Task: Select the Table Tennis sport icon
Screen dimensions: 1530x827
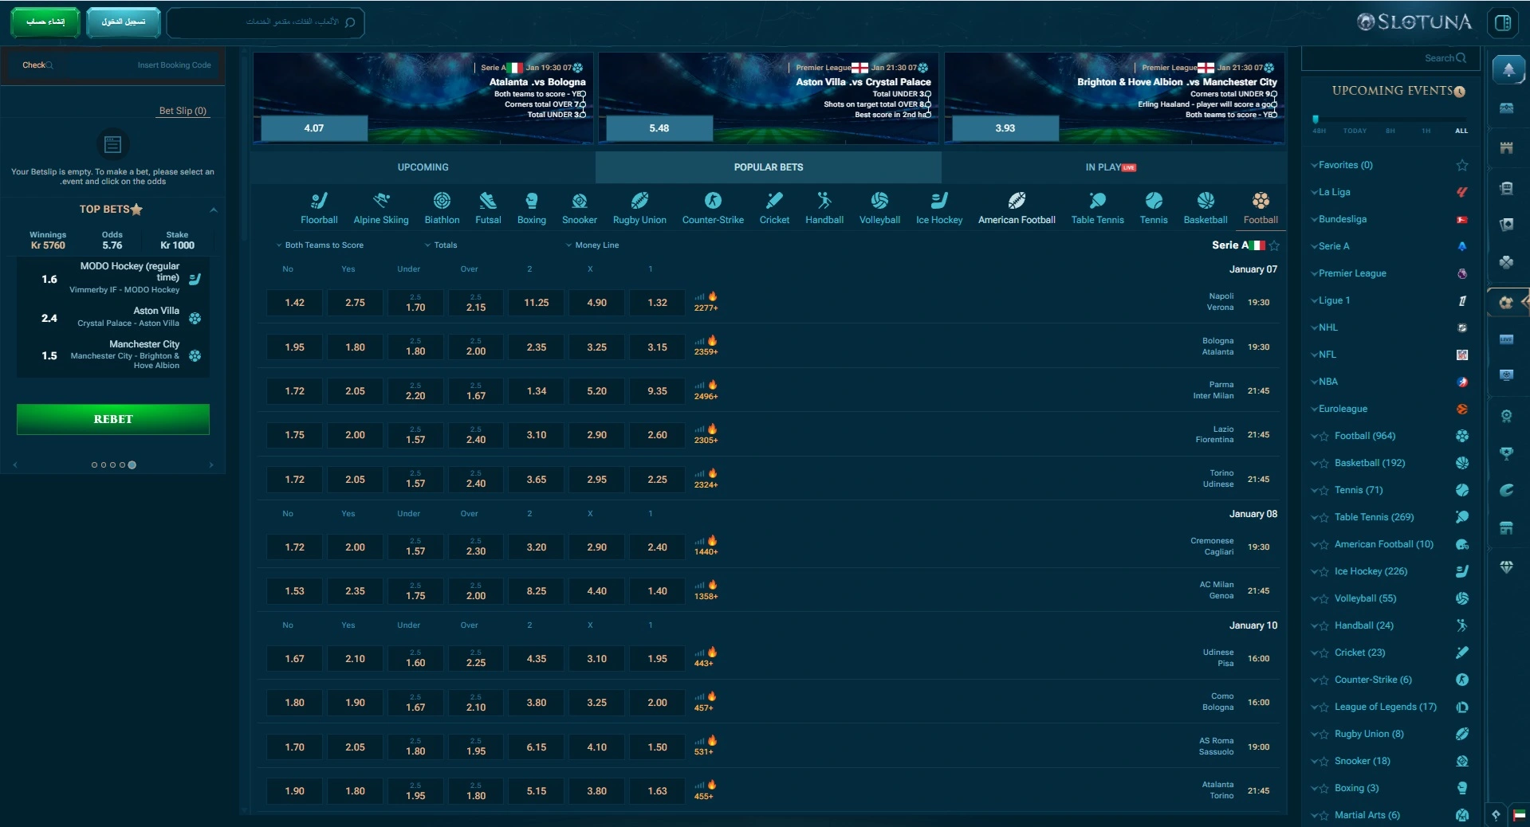Action: click(1097, 201)
